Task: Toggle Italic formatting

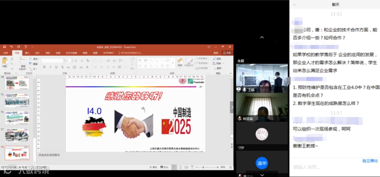Action: (50, 67)
